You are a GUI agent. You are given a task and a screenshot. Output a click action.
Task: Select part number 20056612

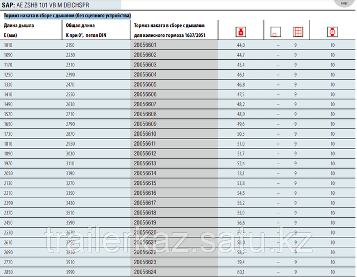click(145, 154)
